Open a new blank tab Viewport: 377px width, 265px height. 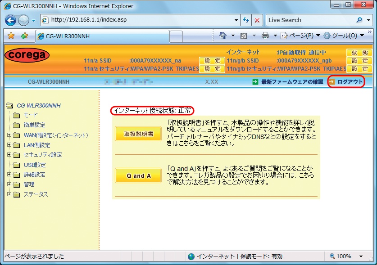click(176, 37)
